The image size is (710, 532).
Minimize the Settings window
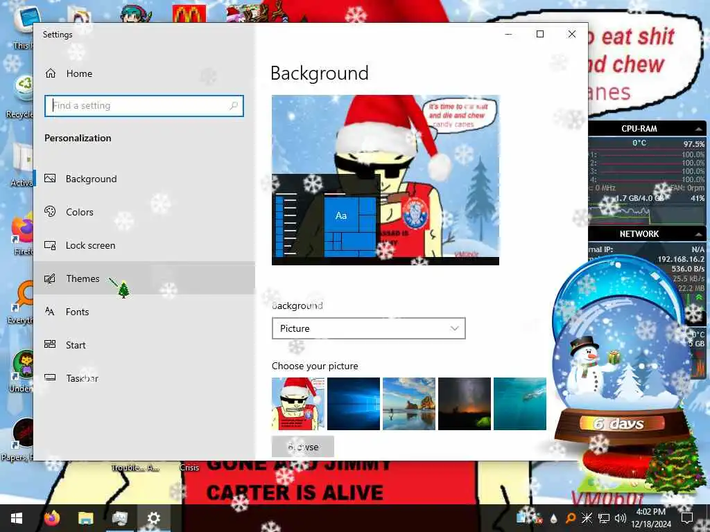[508, 34]
